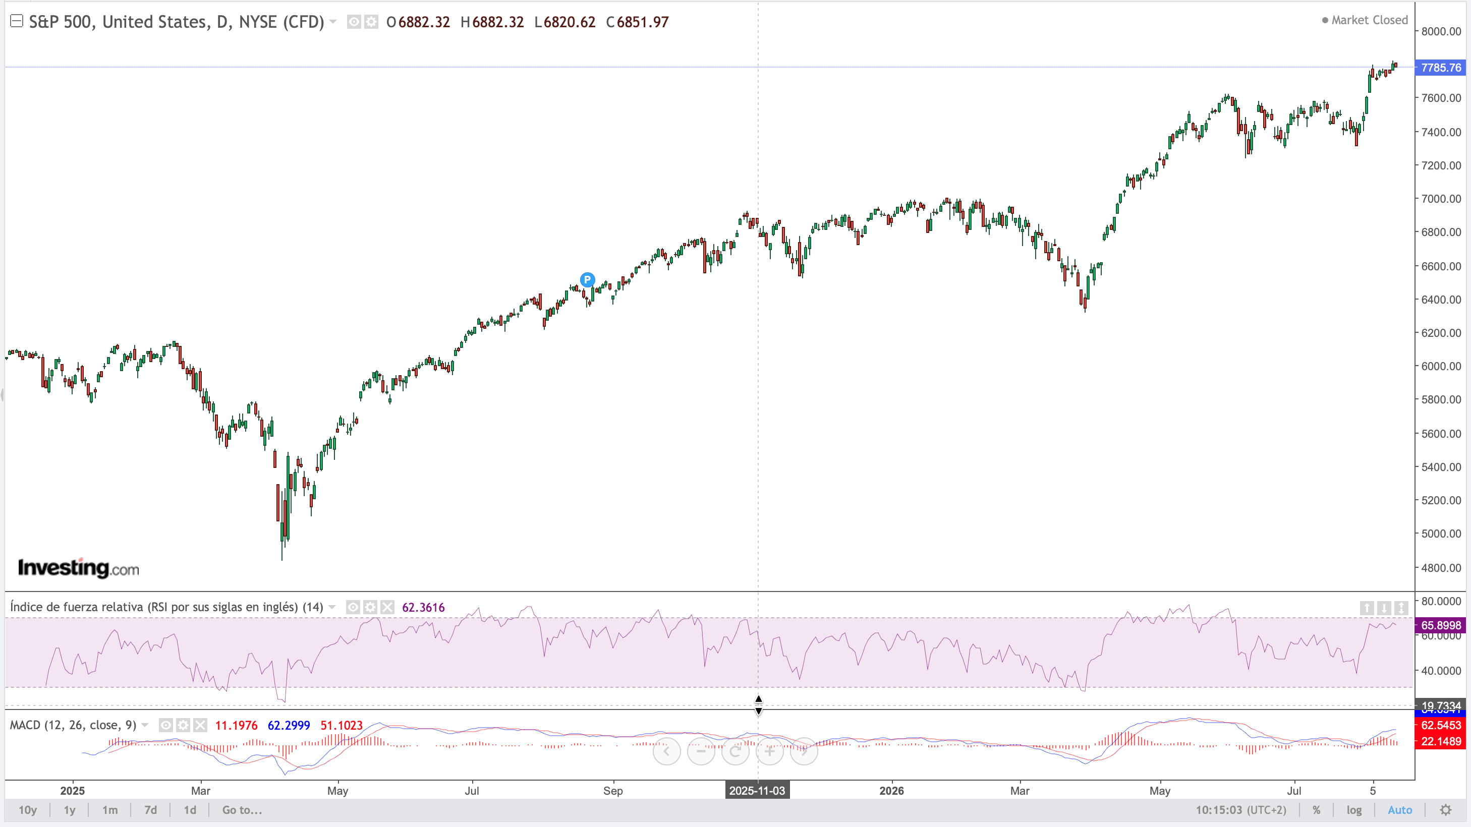Open S&P 500 series settings gear
This screenshot has width=1471, height=827.
[371, 22]
